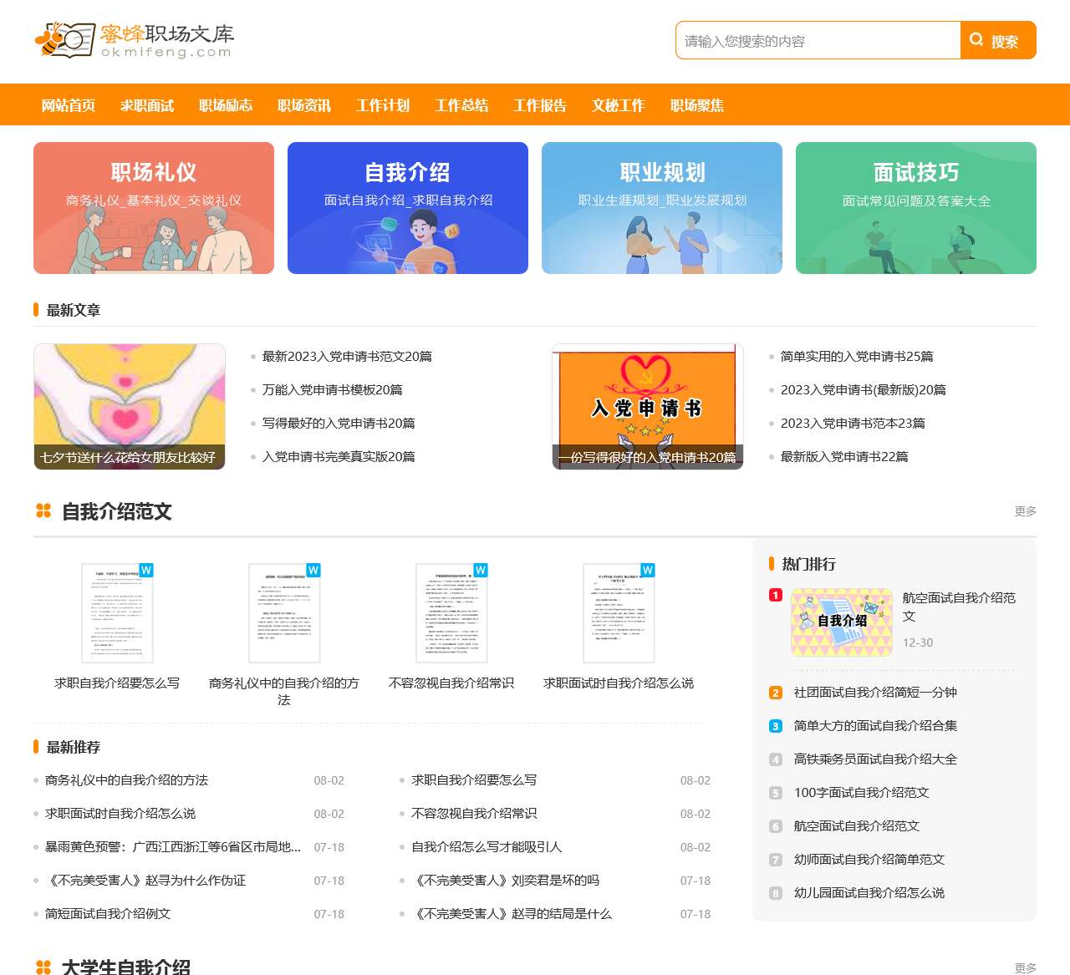Open the 职场聚焦 nav section
The image size is (1070, 975).
(x=697, y=105)
